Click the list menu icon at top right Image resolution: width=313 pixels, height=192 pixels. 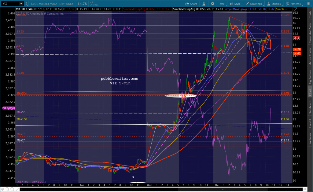point(308,4)
